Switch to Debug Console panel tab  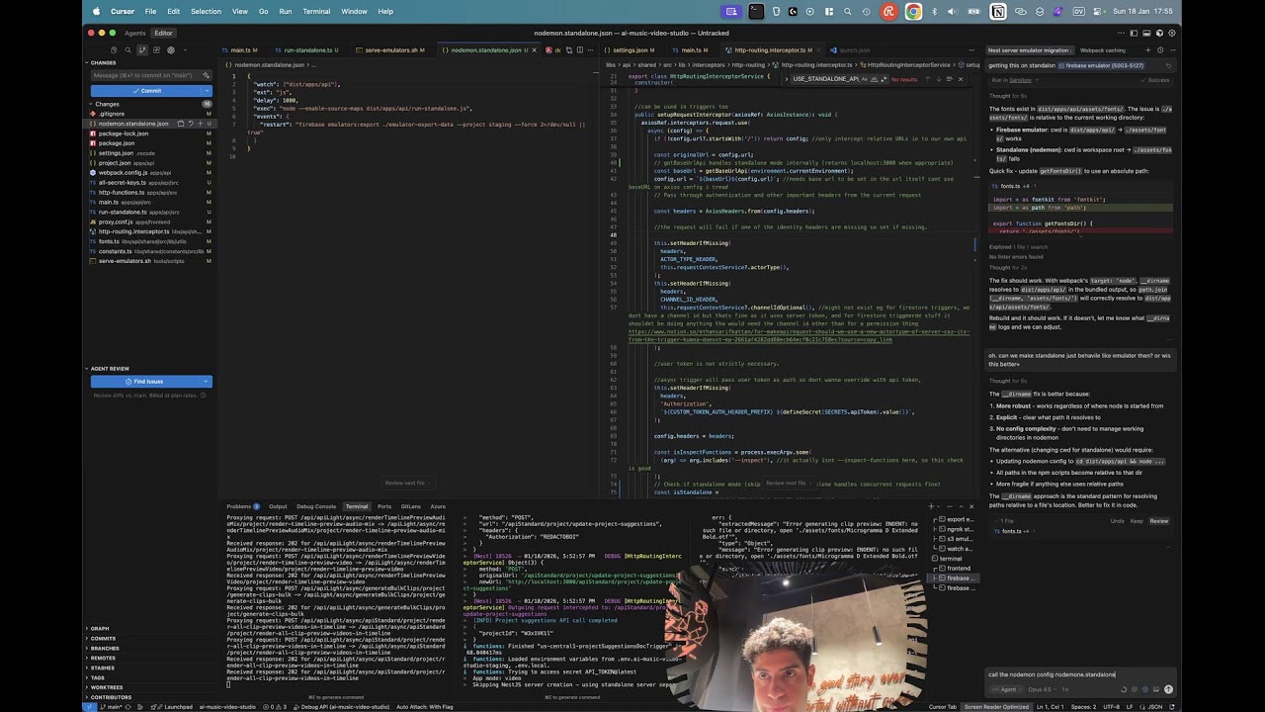(x=316, y=506)
